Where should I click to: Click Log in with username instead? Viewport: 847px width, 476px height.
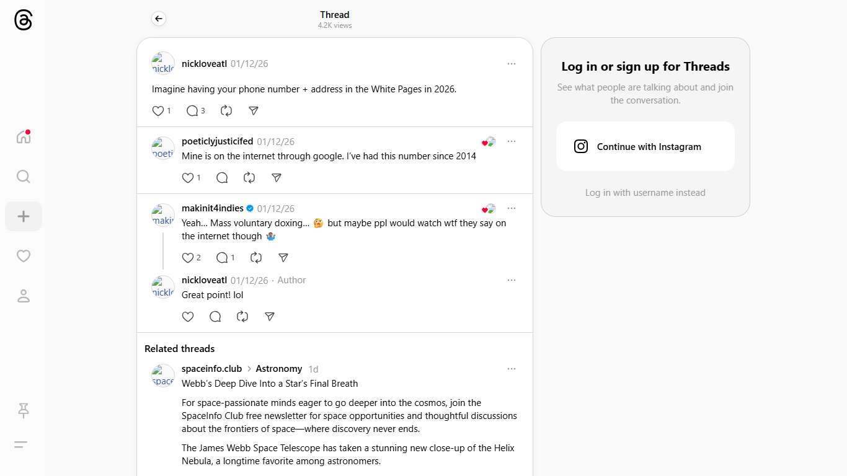tap(645, 193)
